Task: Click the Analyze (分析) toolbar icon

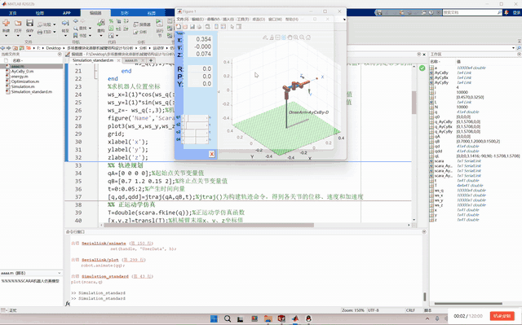Action: click(136, 32)
